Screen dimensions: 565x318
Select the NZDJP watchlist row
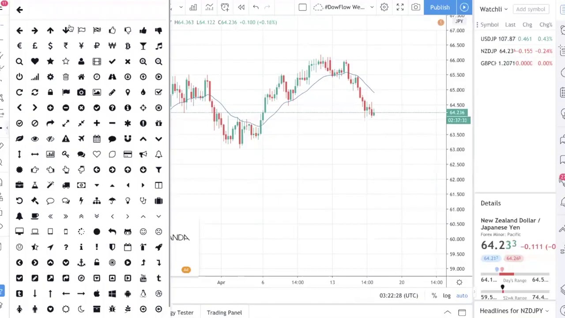(x=516, y=51)
